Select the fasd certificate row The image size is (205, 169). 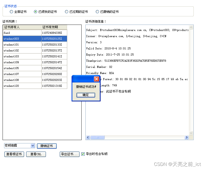tap(35, 33)
